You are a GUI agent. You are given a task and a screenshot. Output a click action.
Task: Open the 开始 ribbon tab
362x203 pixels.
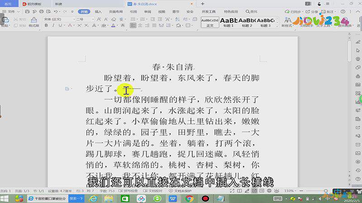tap(84, 12)
